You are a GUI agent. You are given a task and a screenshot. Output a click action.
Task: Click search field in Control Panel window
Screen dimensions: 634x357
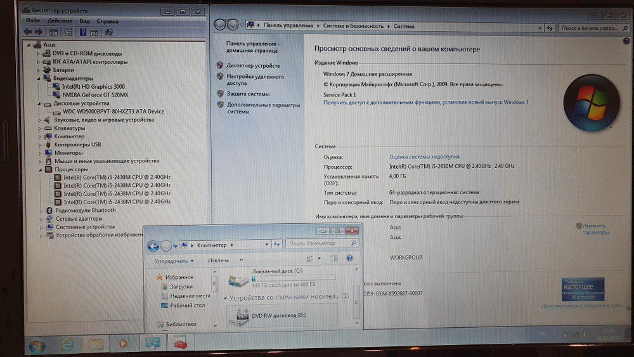click(593, 28)
